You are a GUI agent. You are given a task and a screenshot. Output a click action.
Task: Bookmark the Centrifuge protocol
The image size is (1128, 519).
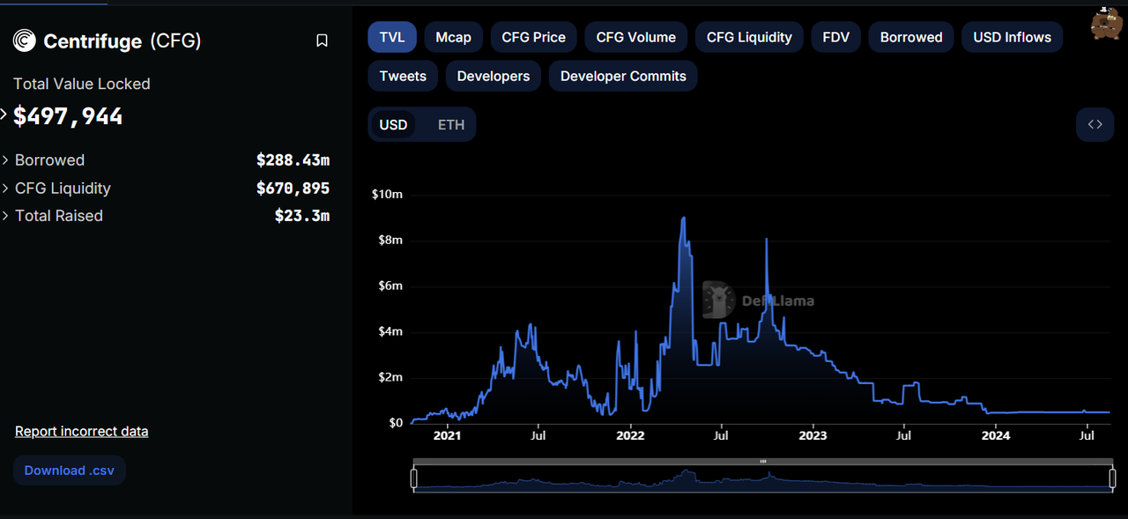[322, 41]
